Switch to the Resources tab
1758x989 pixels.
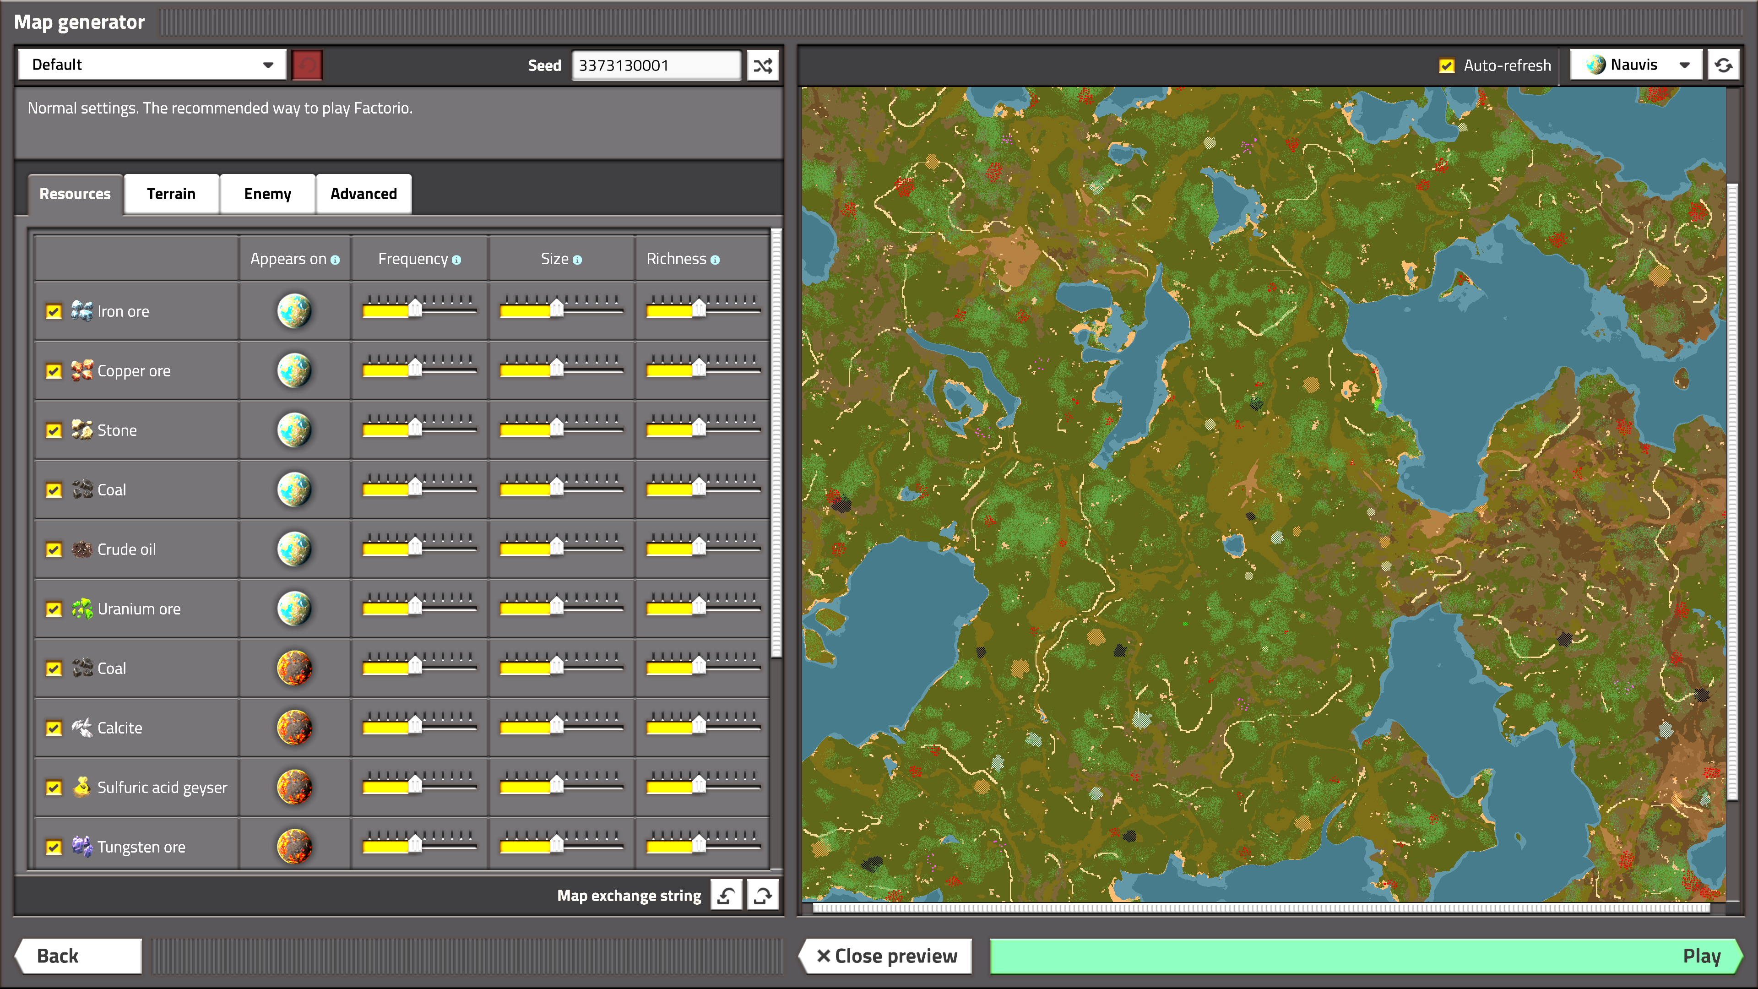(75, 194)
